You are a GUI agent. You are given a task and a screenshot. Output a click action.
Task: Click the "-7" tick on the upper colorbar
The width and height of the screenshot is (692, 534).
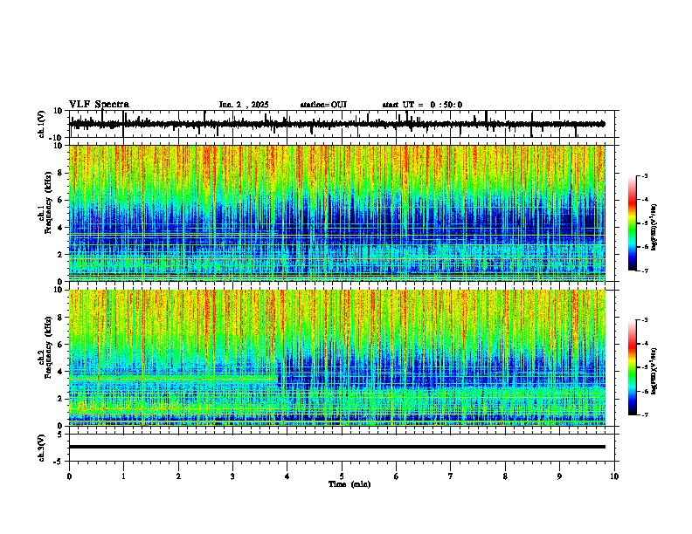(644, 270)
